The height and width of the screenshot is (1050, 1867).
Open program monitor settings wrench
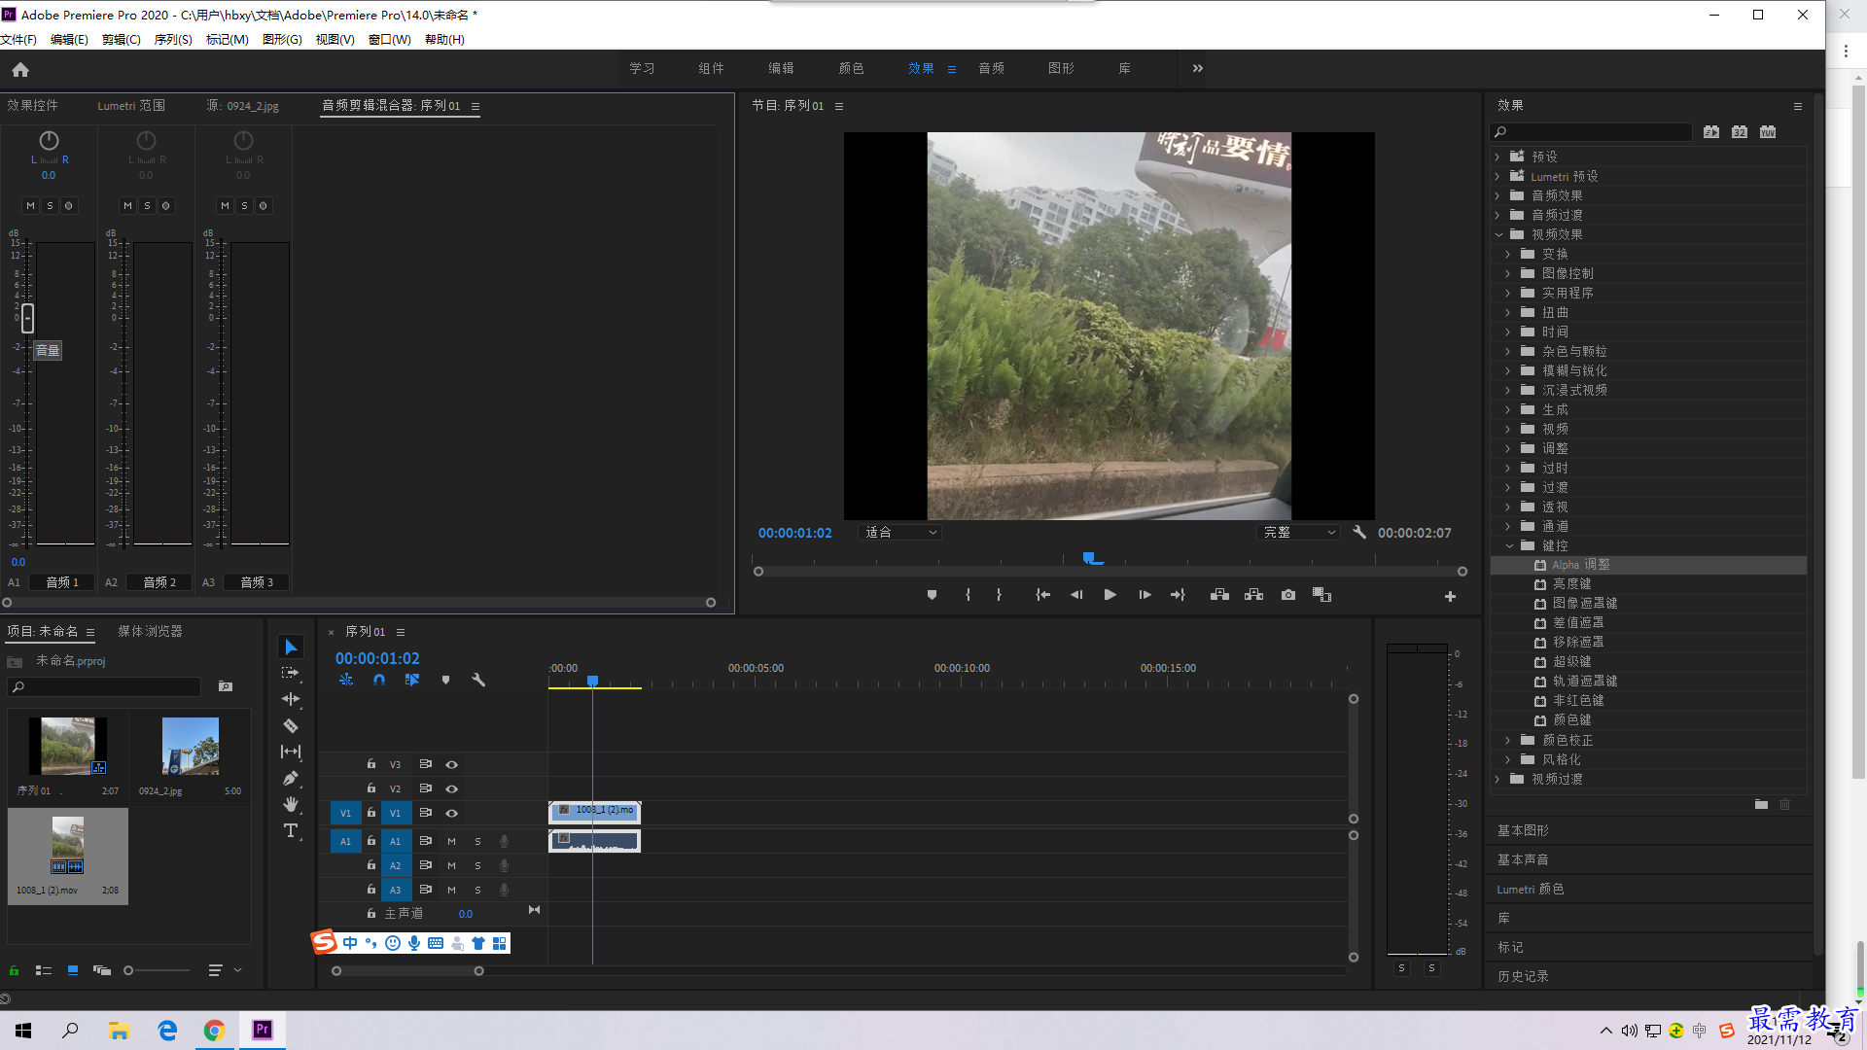point(1359,533)
